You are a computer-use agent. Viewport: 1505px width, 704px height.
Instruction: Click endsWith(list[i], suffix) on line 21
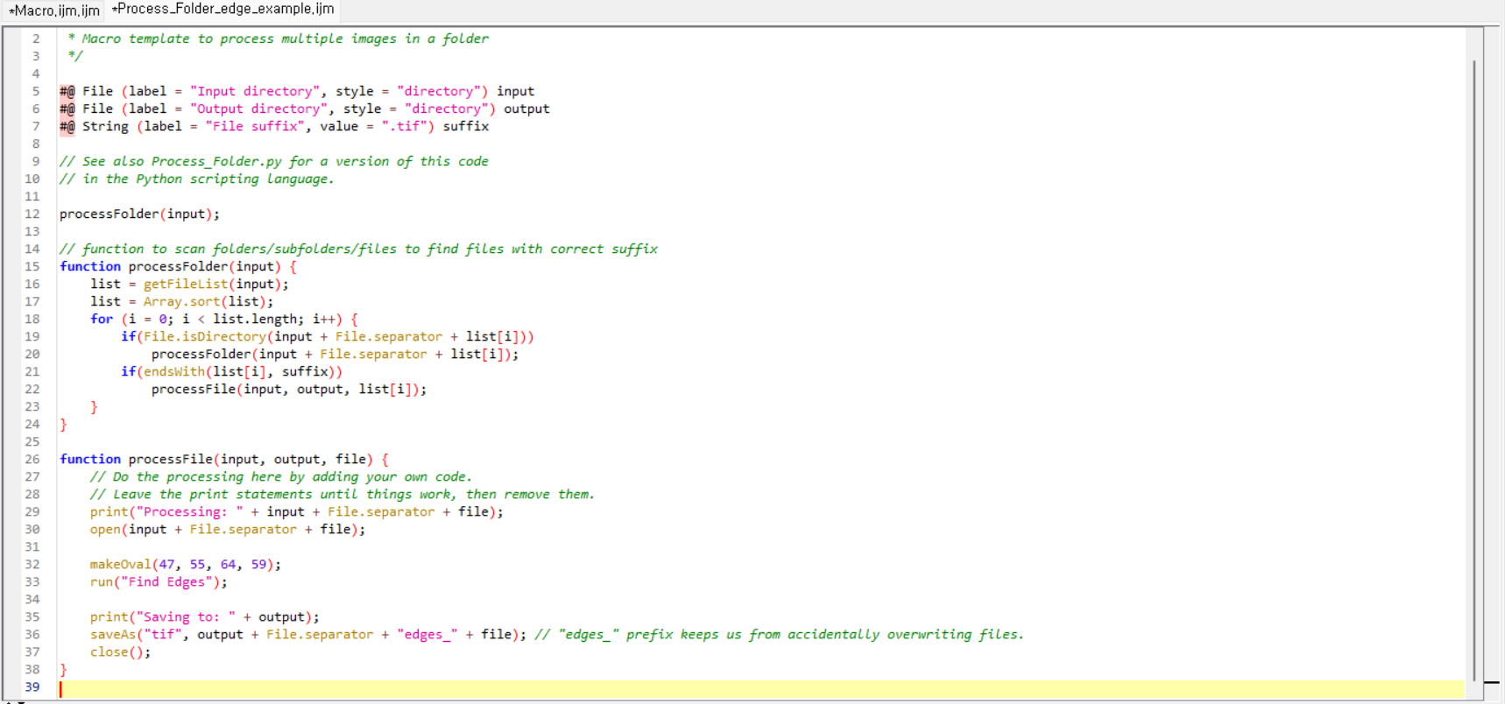click(x=239, y=371)
